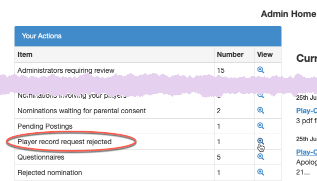View Player record request rejected

(260, 141)
